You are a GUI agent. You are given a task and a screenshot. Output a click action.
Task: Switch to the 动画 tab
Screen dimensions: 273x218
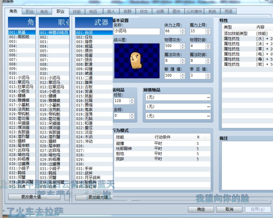point(160,11)
